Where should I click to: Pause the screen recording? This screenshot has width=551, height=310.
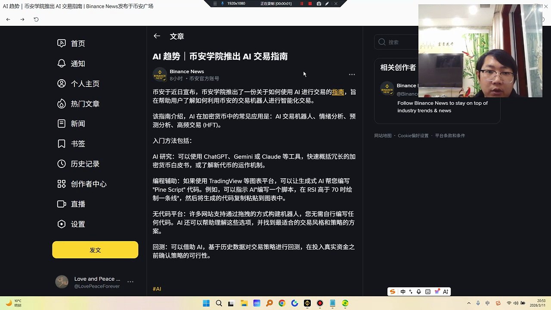(x=302, y=3)
